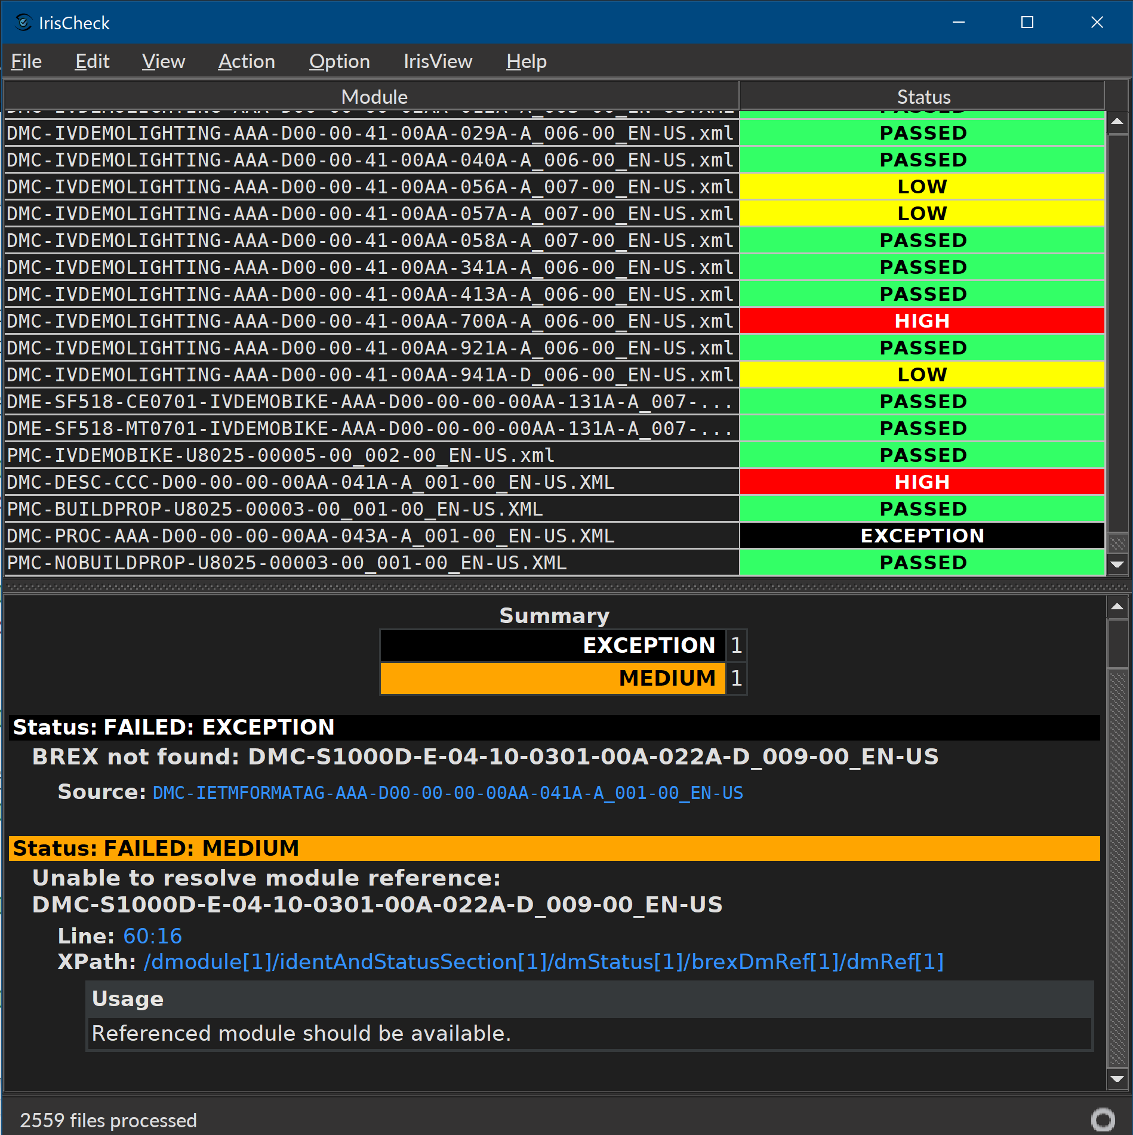Click the Status: FAILED: EXCEPTION heading
This screenshot has width=1133, height=1135.
point(554,727)
